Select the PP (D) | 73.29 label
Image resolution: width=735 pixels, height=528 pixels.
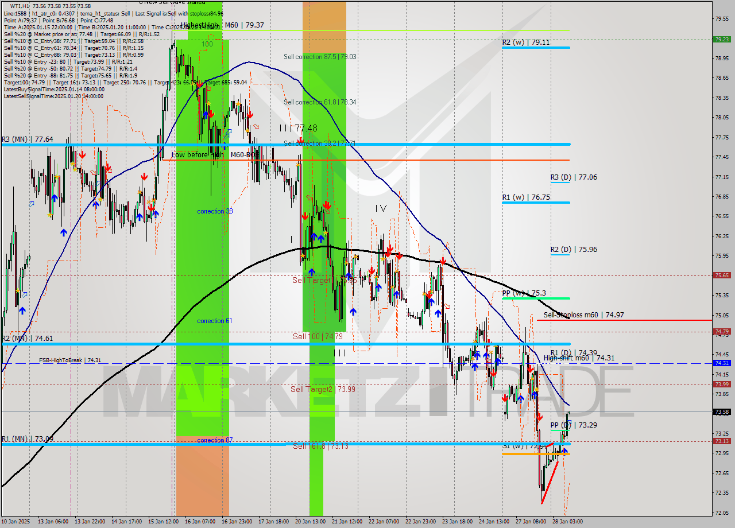(573, 425)
